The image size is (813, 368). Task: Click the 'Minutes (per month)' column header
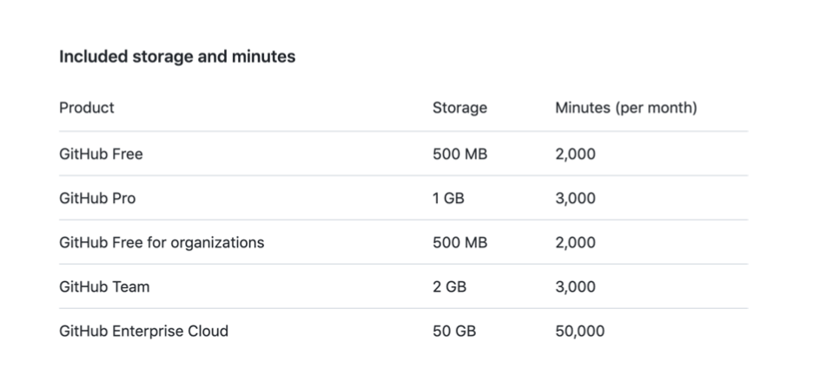tap(625, 108)
